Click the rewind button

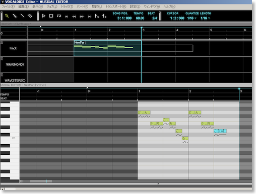point(74,17)
